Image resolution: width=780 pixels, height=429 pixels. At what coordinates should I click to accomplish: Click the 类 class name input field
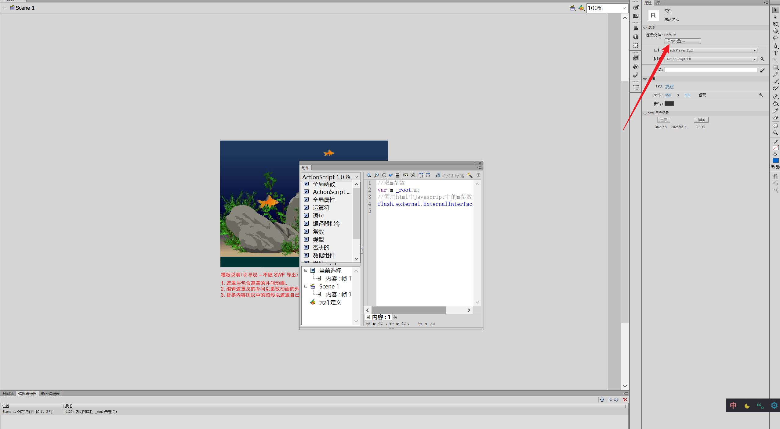(711, 70)
